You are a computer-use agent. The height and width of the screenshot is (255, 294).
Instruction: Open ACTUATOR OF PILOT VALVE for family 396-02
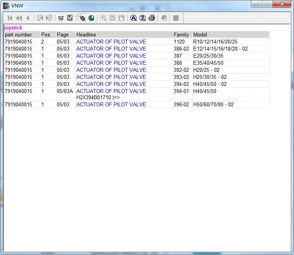click(111, 104)
